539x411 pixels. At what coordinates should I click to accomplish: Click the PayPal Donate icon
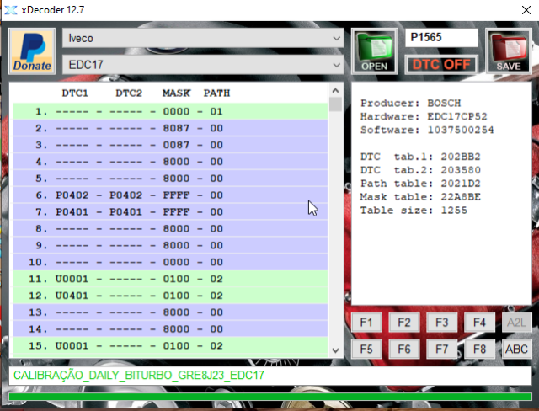pos(33,51)
